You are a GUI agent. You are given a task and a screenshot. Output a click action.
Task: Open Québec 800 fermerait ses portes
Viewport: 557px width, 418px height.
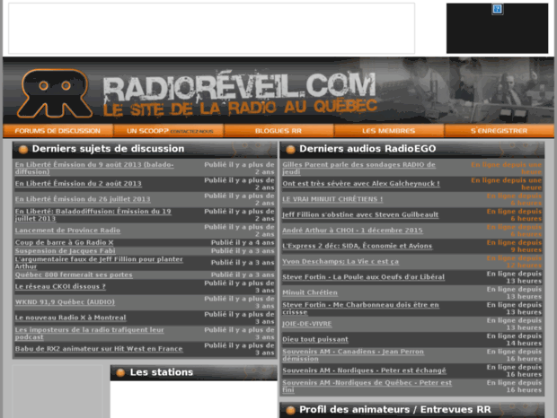tap(74, 274)
